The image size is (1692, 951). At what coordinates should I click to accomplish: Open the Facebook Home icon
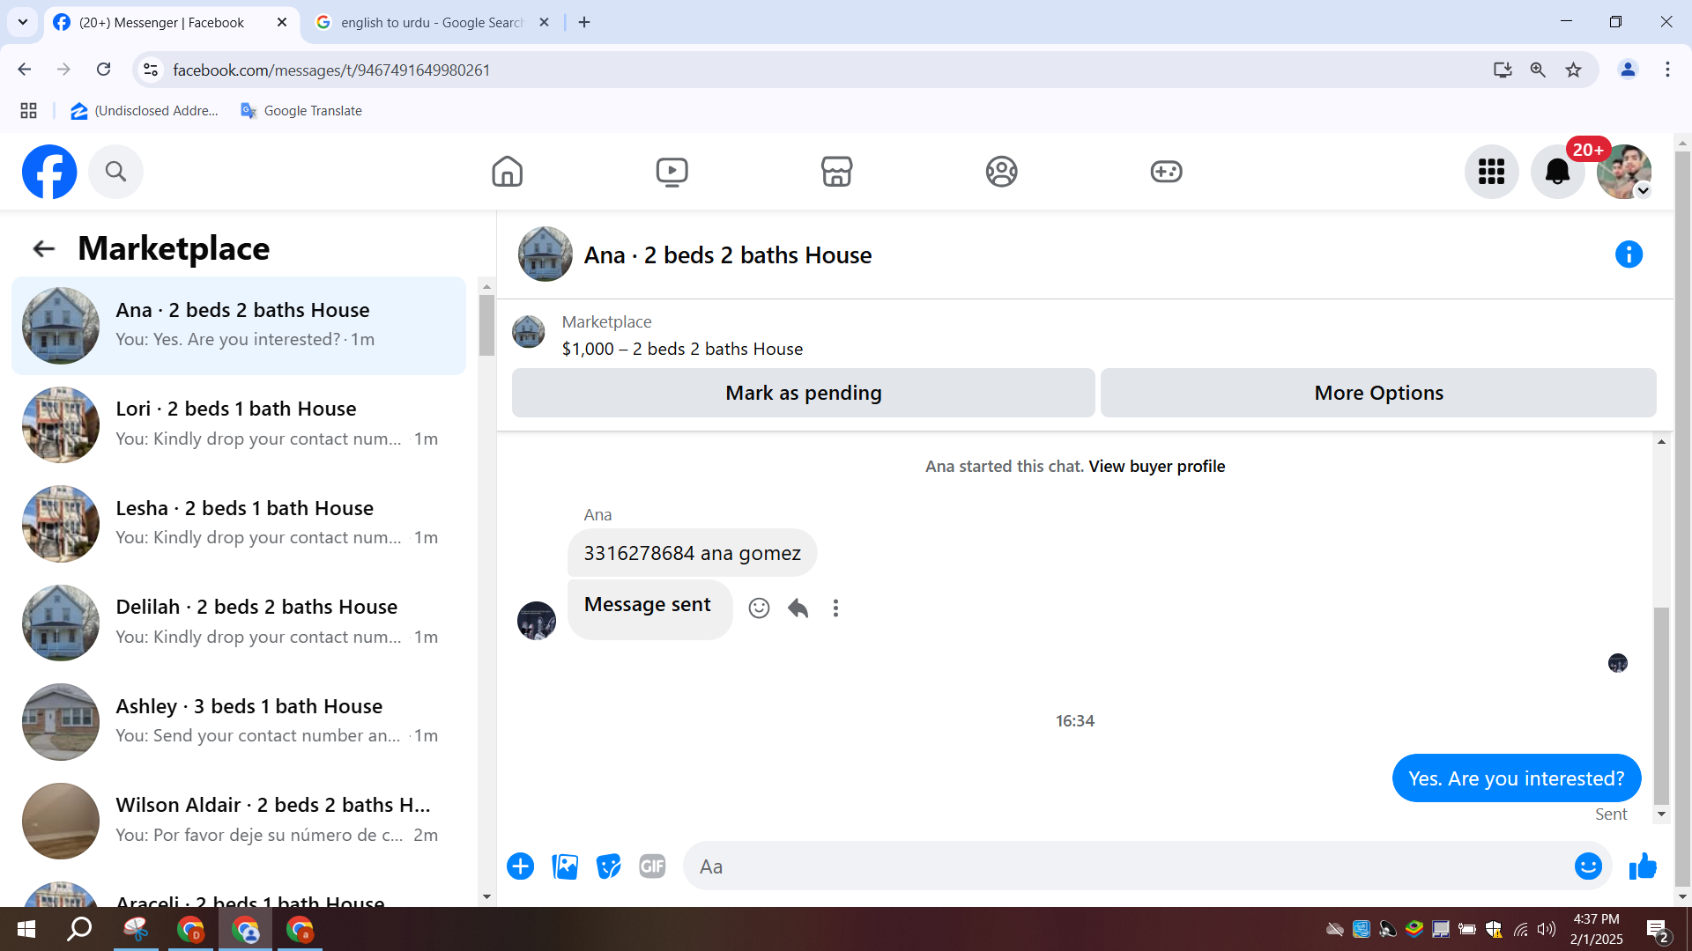tap(507, 172)
